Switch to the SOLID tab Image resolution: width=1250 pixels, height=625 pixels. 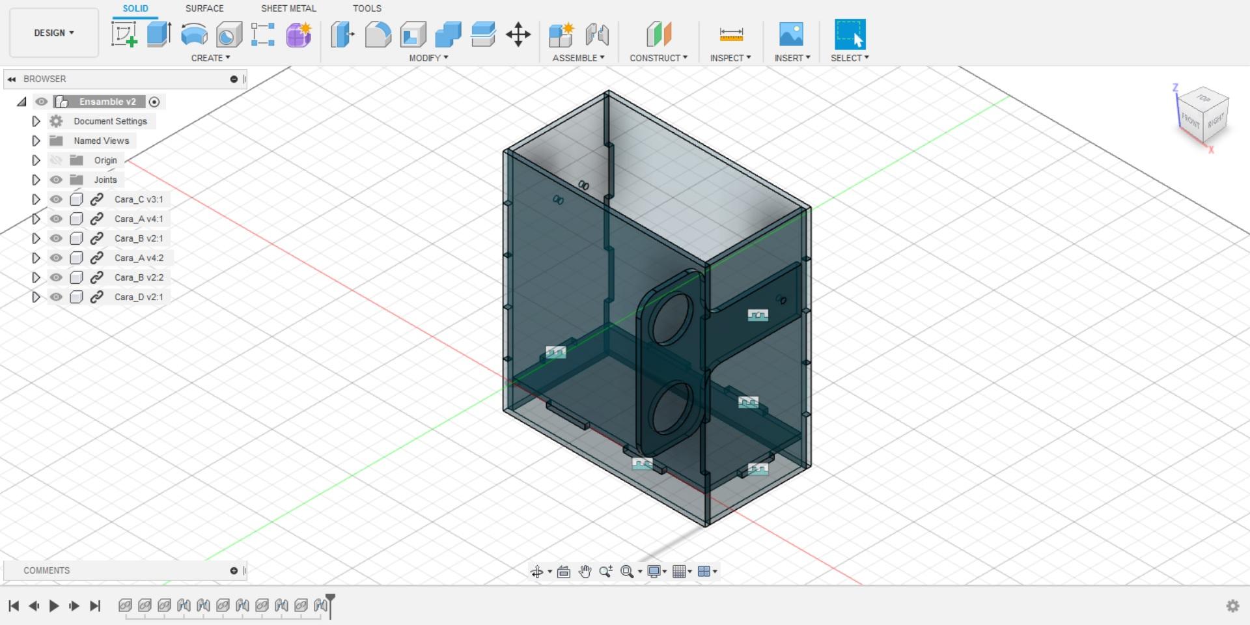click(x=135, y=8)
